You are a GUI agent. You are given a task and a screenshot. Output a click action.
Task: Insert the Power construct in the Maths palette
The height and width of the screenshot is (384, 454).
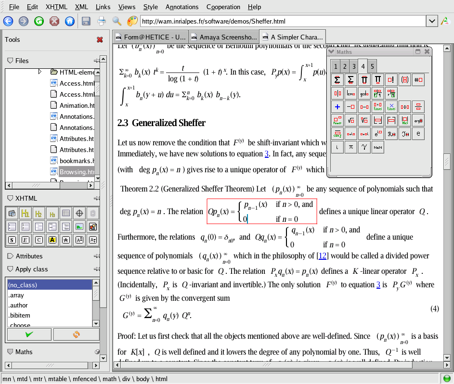coord(337,120)
